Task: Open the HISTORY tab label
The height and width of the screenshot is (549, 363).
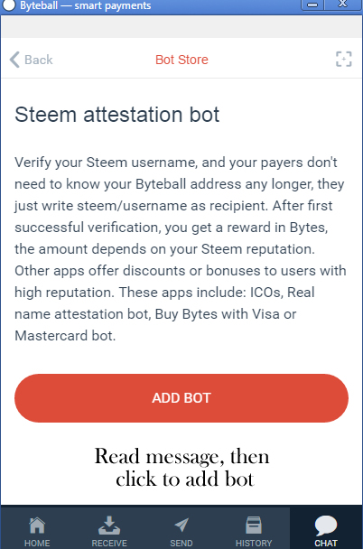Action: pos(254,543)
